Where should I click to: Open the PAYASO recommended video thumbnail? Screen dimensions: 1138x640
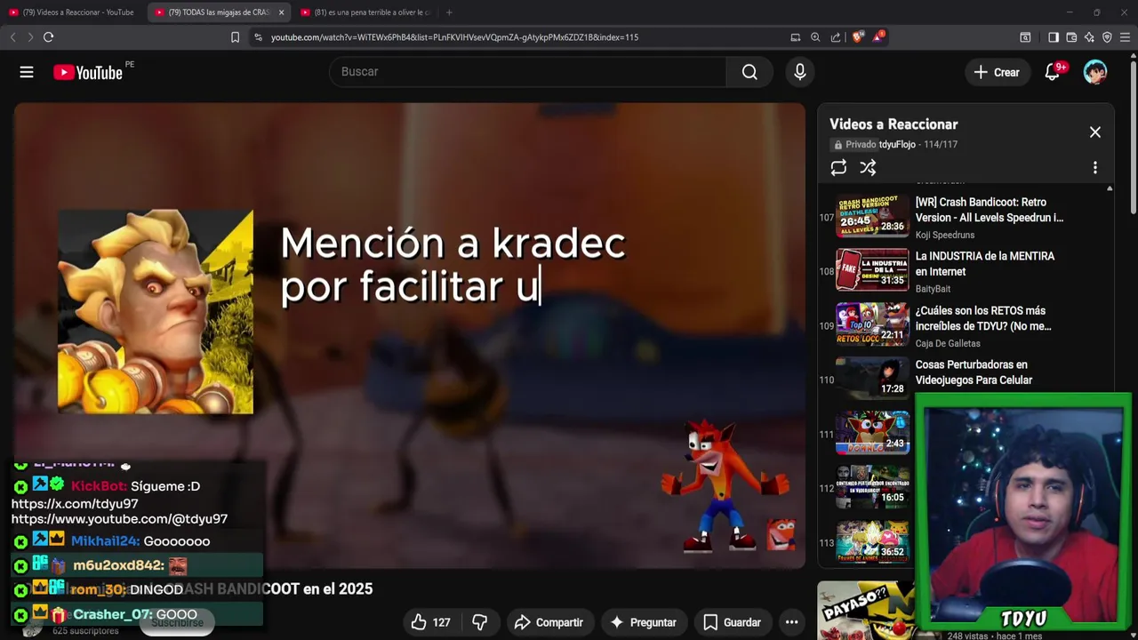pyautogui.click(x=865, y=611)
